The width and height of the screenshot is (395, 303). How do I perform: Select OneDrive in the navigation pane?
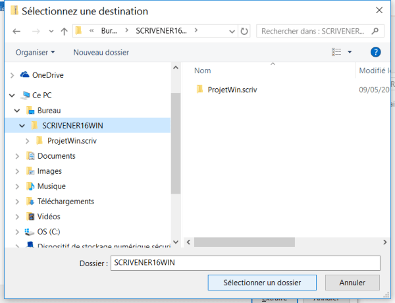(47, 75)
